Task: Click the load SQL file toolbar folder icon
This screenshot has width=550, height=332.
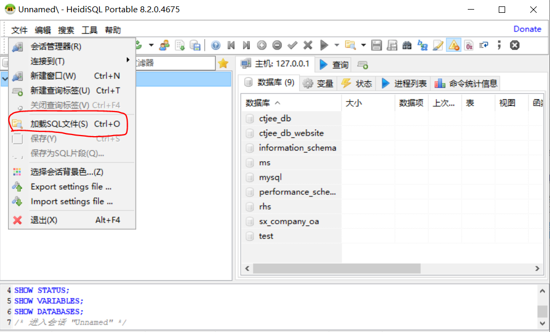Action: coord(350,45)
